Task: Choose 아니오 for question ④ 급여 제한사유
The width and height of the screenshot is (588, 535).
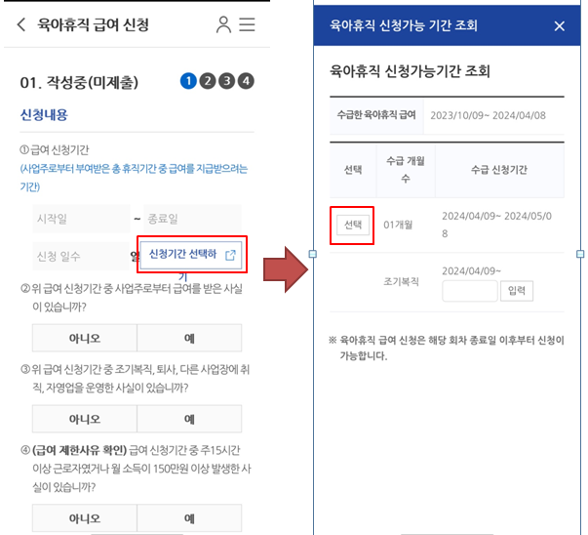Action: [x=85, y=518]
